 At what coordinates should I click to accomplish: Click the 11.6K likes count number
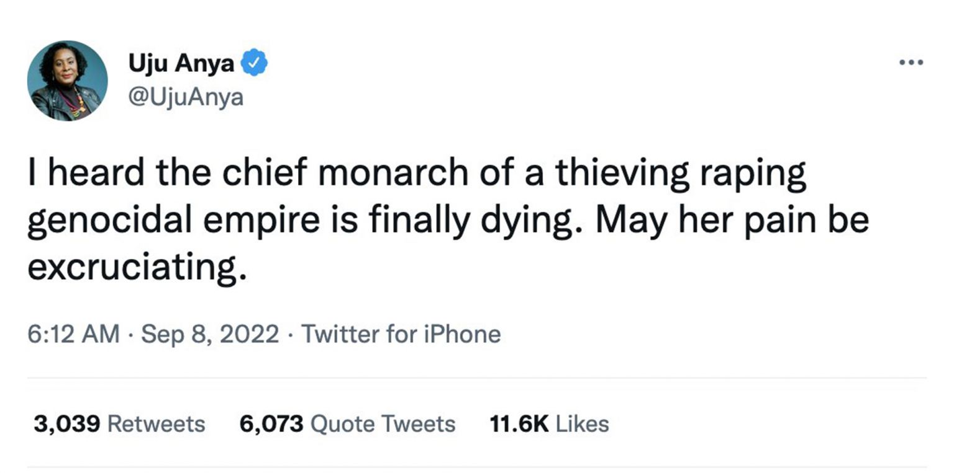[x=519, y=424]
